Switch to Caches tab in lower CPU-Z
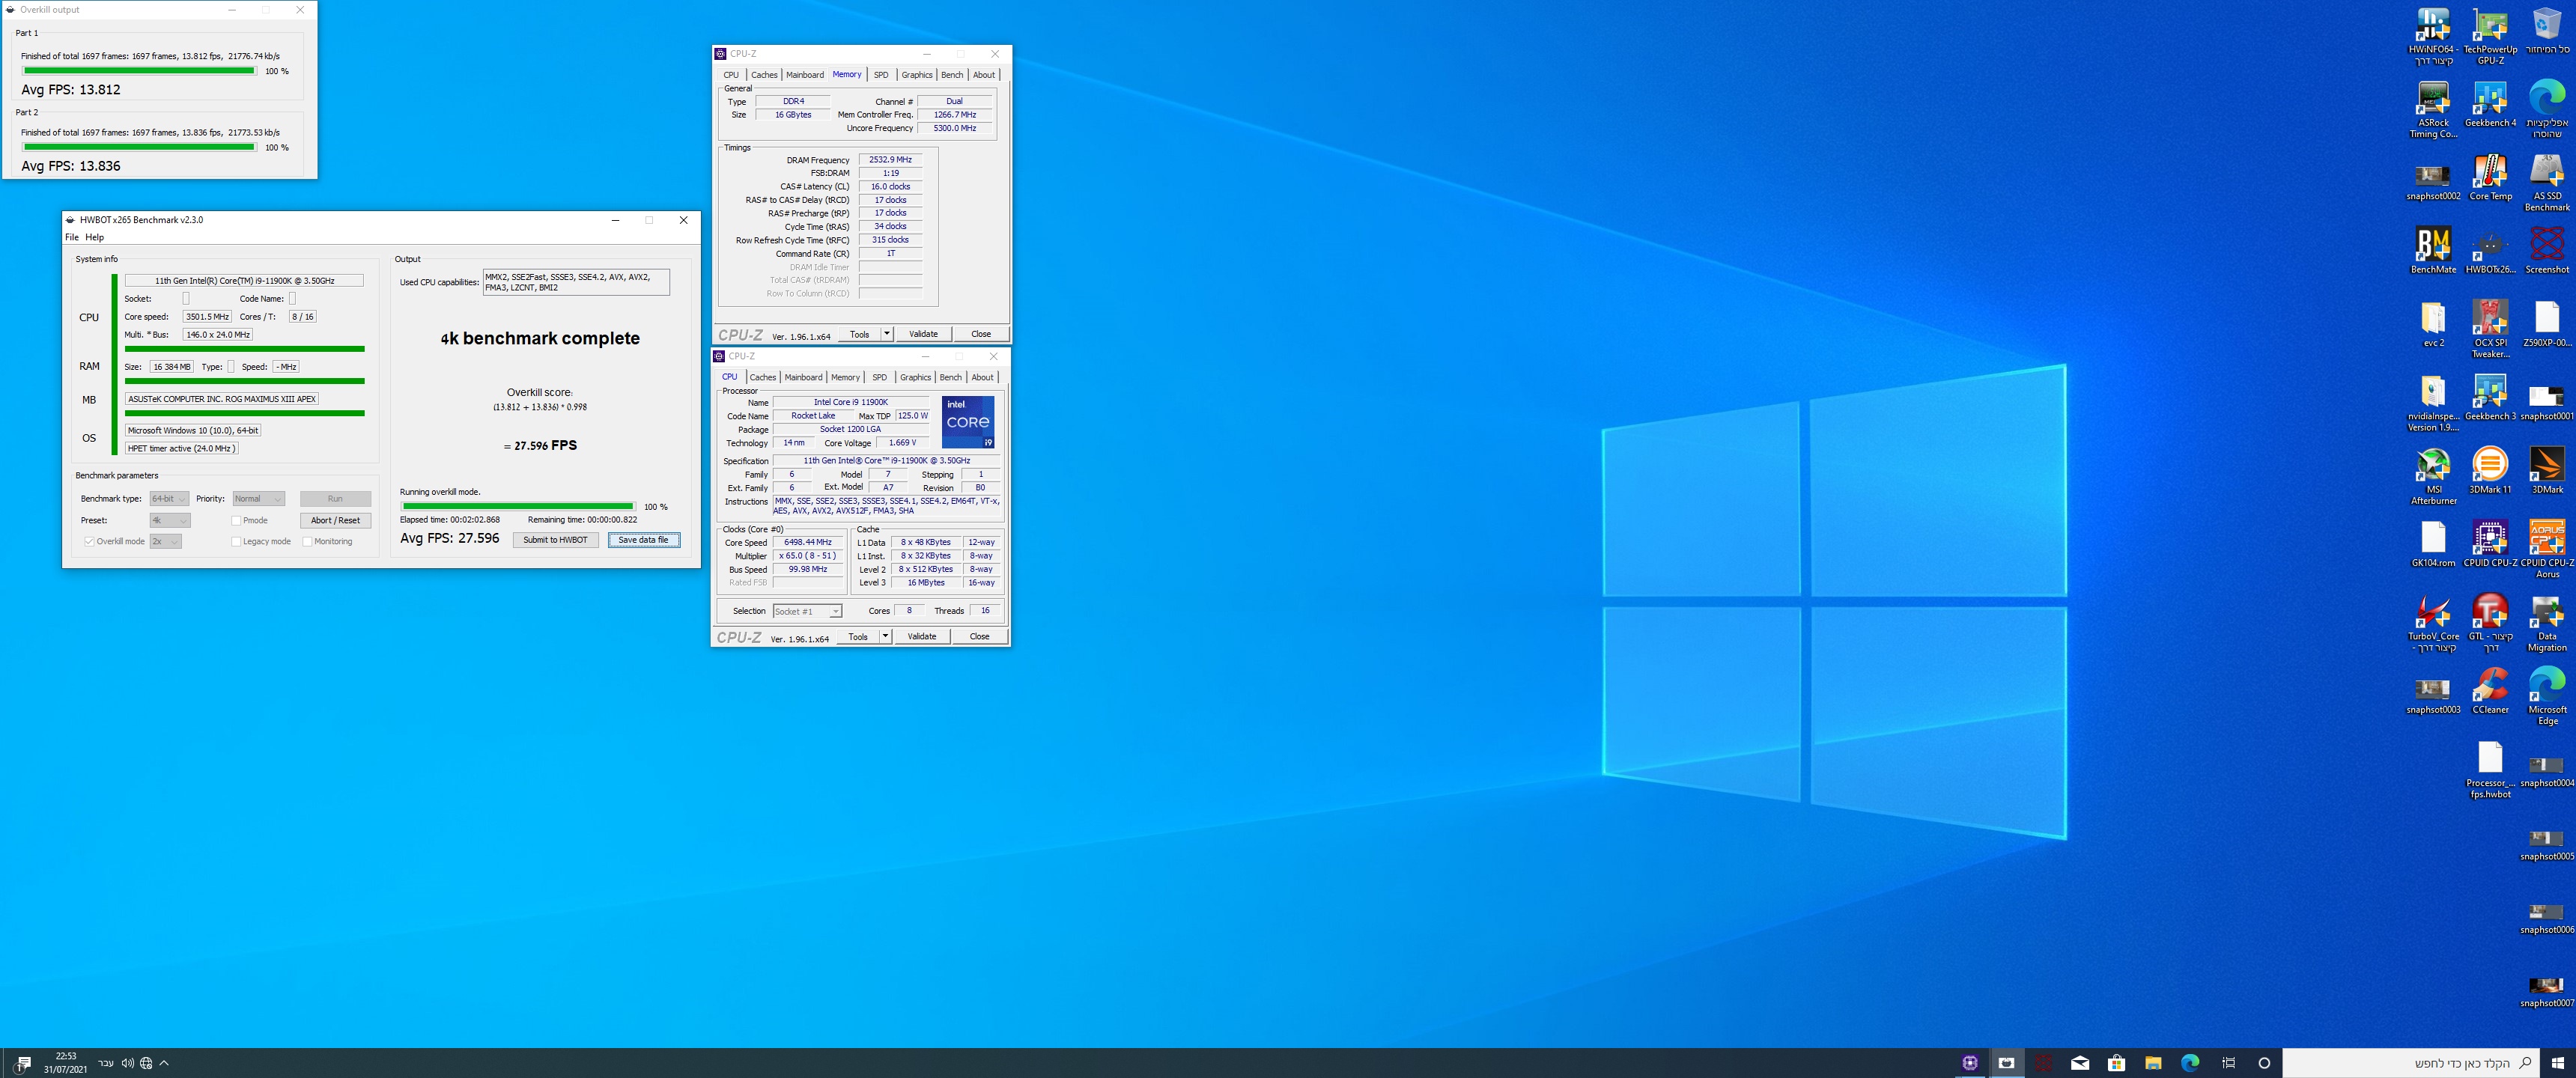The width and height of the screenshot is (2576, 1078). pyautogui.click(x=763, y=377)
